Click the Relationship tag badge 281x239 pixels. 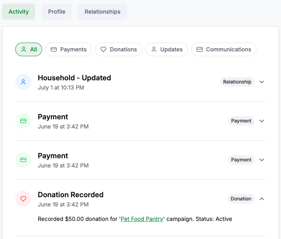[x=237, y=82]
